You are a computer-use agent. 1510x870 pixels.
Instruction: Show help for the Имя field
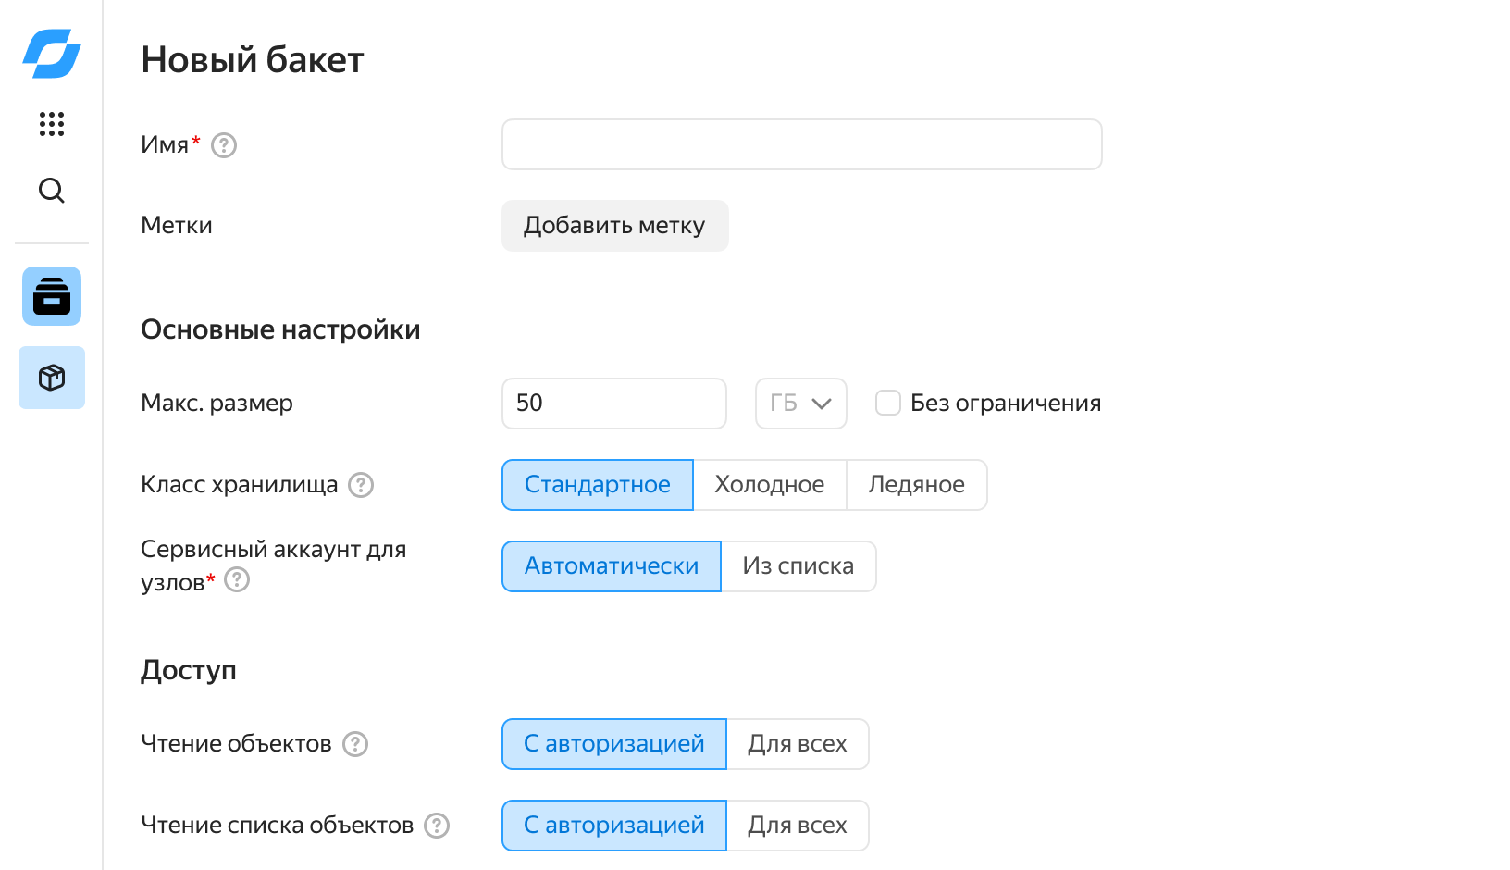(224, 145)
